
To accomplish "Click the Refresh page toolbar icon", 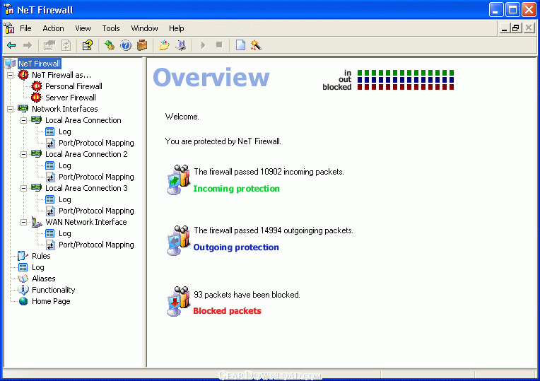I will [66, 45].
